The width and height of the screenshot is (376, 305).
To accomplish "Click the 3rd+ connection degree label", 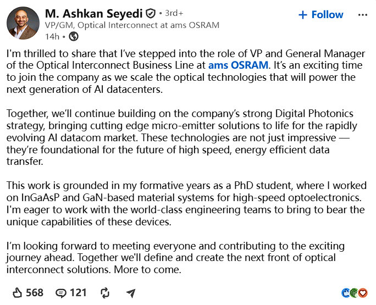I will (174, 13).
